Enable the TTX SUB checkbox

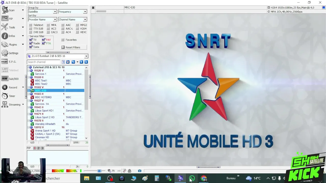pyautogui.click(x=31, y=29)
